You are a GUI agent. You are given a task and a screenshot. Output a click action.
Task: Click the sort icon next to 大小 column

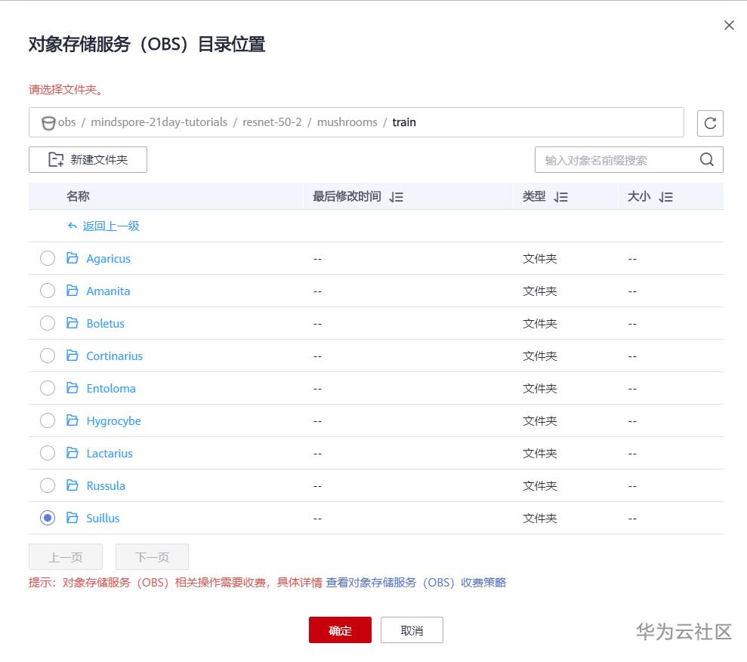tap(665, 196)
